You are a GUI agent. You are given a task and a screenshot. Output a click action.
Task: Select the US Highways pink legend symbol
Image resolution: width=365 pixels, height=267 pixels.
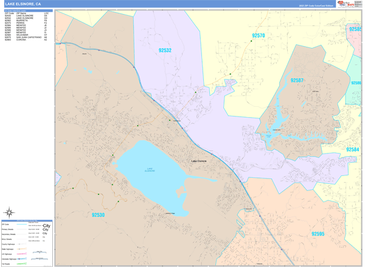coord(22,254)
